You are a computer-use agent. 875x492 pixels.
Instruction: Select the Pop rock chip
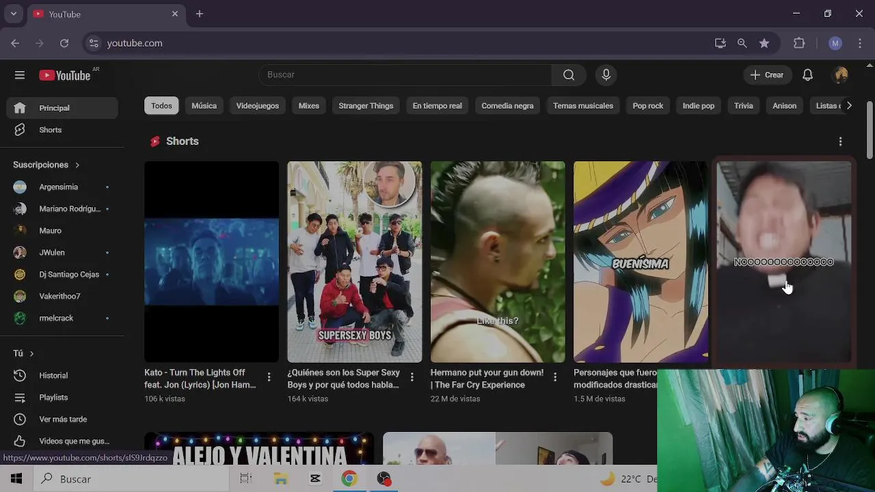pyautogui.click(x=648, y=106)
